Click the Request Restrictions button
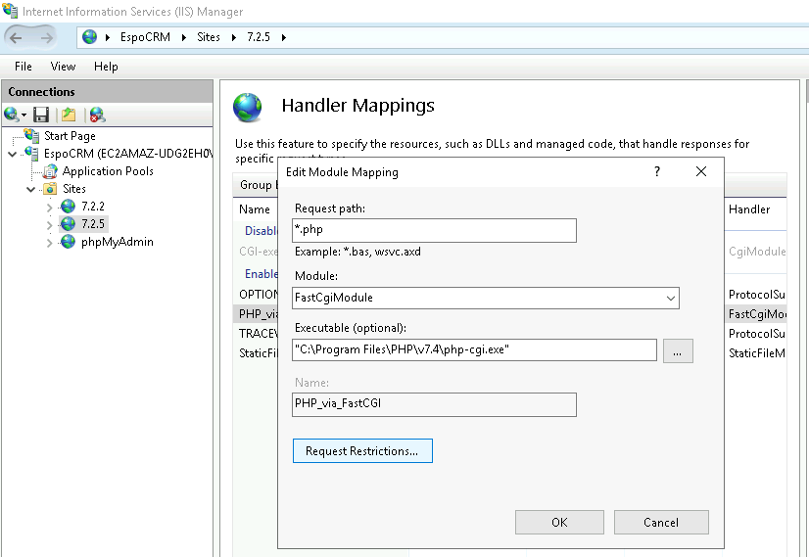Viewport: 809px width, 557px height. [362, 450]
